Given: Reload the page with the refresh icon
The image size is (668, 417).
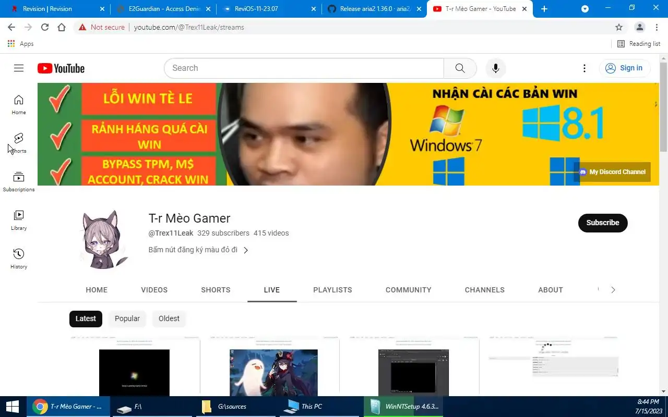Looking at the screenshot, I should point(45,27).
